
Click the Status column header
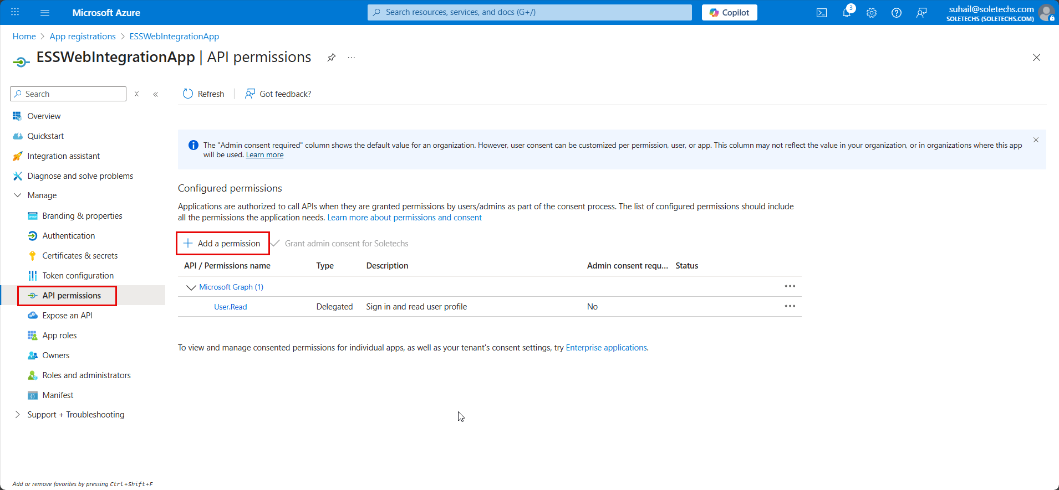click(x=687, y=266)
